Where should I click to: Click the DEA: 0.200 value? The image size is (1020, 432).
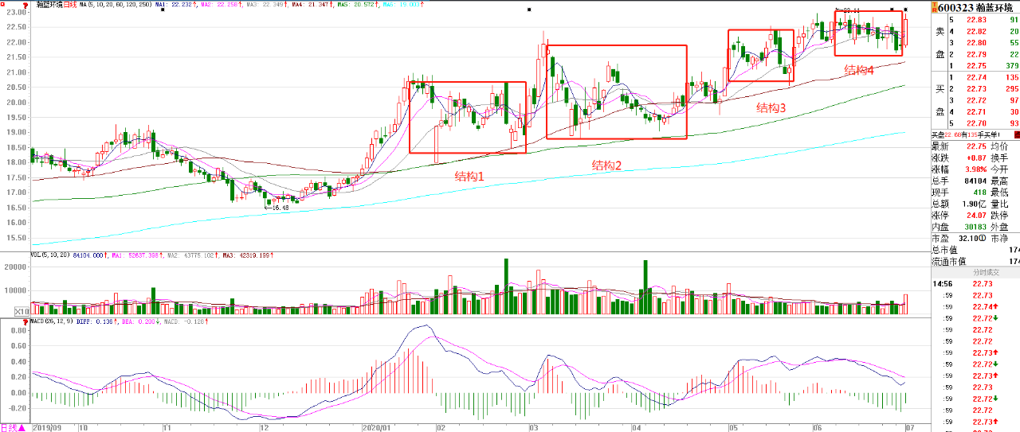139,321
